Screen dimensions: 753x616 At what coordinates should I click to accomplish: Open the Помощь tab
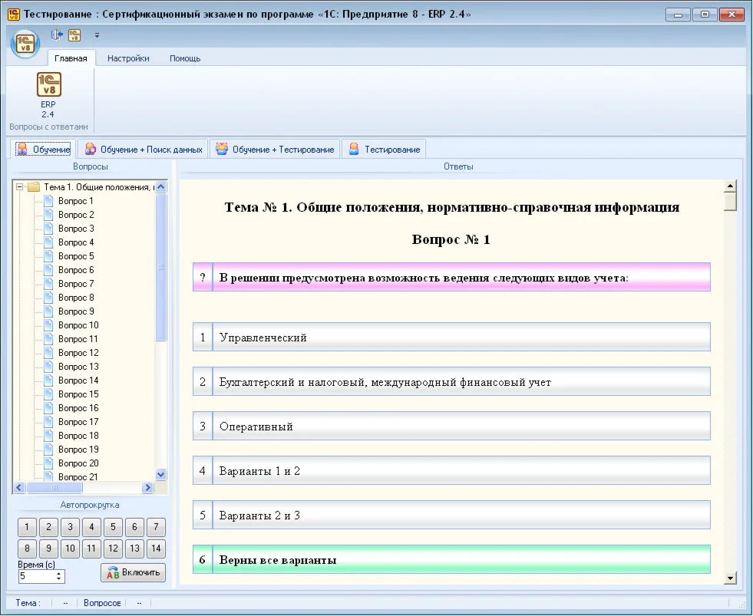186,58
